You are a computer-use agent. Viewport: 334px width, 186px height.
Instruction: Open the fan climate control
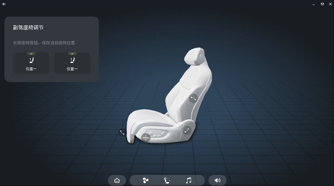coord(146,180)
